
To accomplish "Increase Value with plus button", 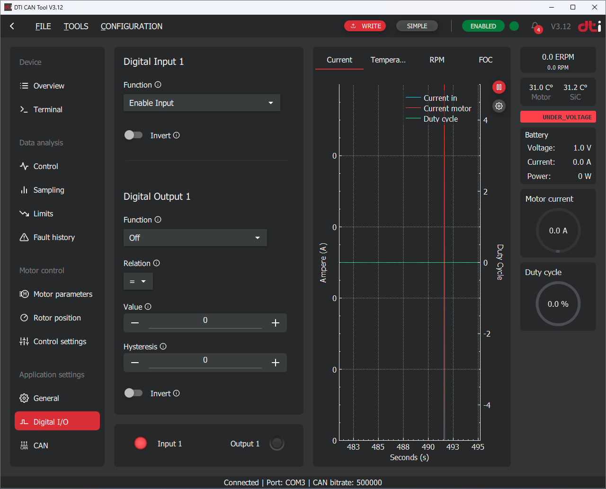I will pyautogui.click(x=276, y=323).
